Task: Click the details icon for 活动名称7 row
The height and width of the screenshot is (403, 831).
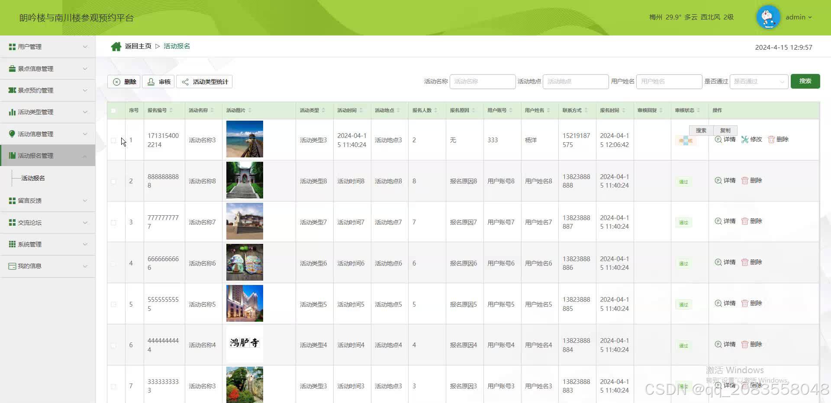Action: 718,221
